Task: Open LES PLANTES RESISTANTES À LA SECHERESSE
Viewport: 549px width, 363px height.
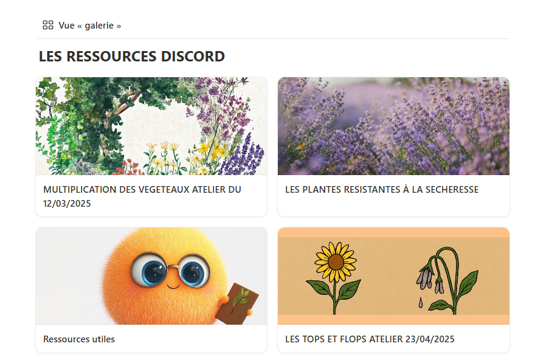Action: (x=382, y=189)
